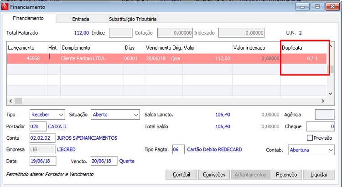
Task: Select Lançamento cell 45568
Action: click(x=27, y=59)
